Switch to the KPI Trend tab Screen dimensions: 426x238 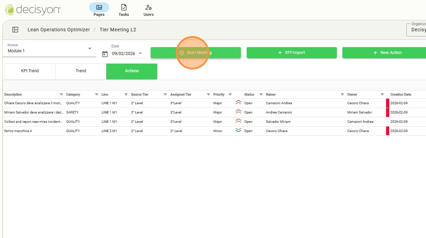click(30, 71)
